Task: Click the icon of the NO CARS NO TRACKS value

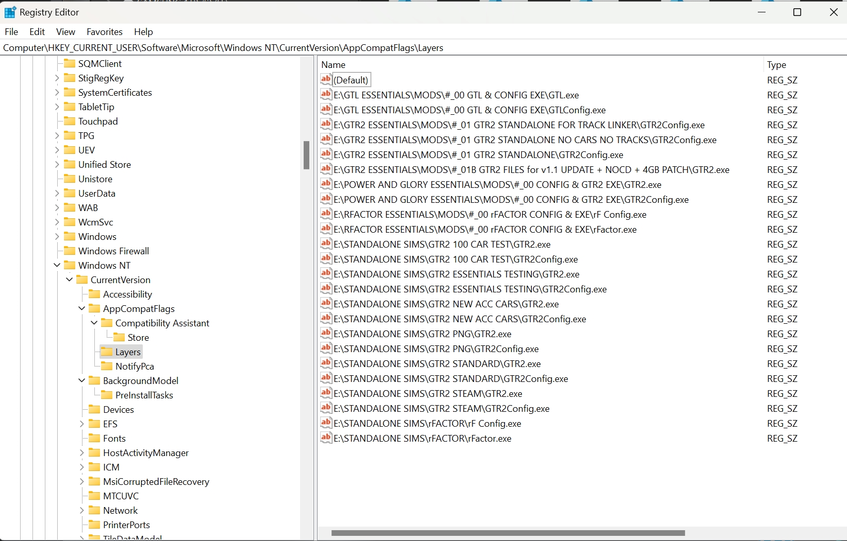Action: pos(326,139)
